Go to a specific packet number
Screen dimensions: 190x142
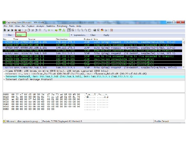click(x=56, y=30)
